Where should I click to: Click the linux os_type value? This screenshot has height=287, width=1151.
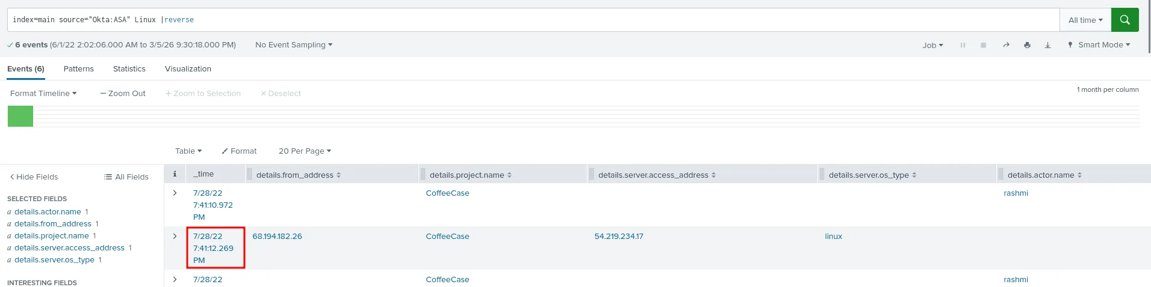coord(834,236)
